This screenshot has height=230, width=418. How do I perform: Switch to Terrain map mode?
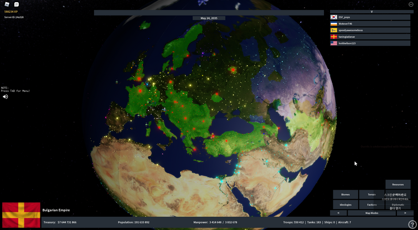(371, 195)
